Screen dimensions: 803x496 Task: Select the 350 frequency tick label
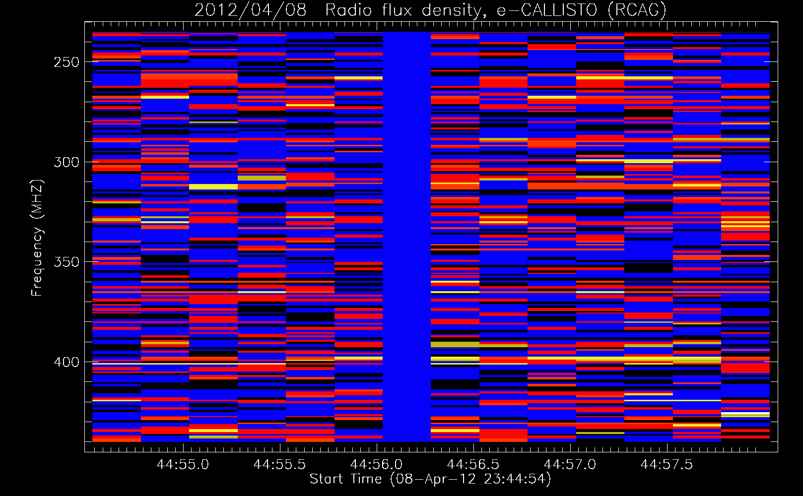(67, 262)
